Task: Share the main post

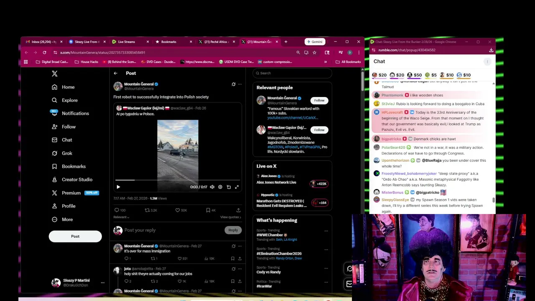Action: 238,210
